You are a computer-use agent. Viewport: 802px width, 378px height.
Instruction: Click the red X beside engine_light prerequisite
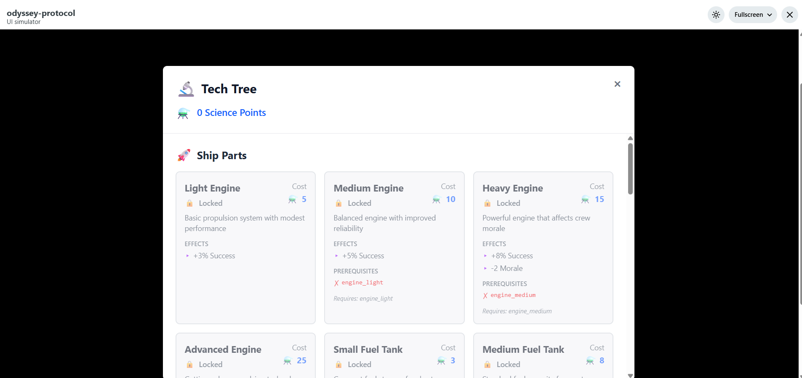(x=336, y=283)
